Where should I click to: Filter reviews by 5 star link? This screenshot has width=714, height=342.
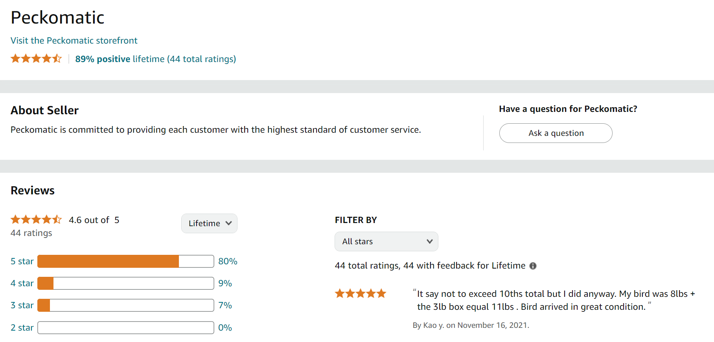22,261
